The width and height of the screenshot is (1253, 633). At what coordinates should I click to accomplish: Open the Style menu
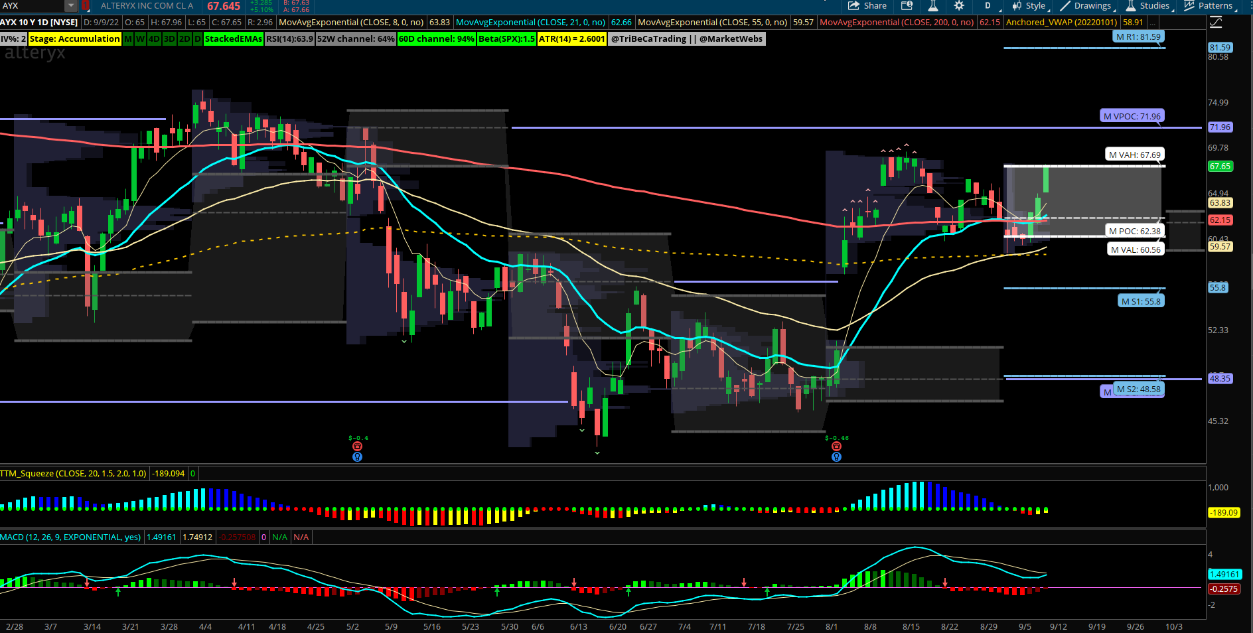pyautogui.click(x=1030, y=6)
